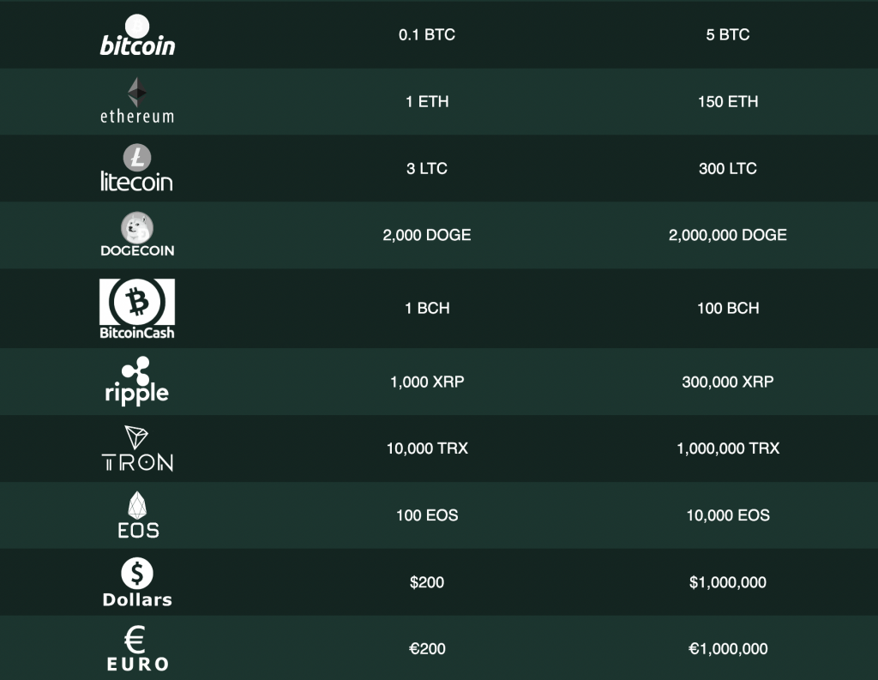
Task: Click the BitcoinCash logo
Action: (137, 309)
